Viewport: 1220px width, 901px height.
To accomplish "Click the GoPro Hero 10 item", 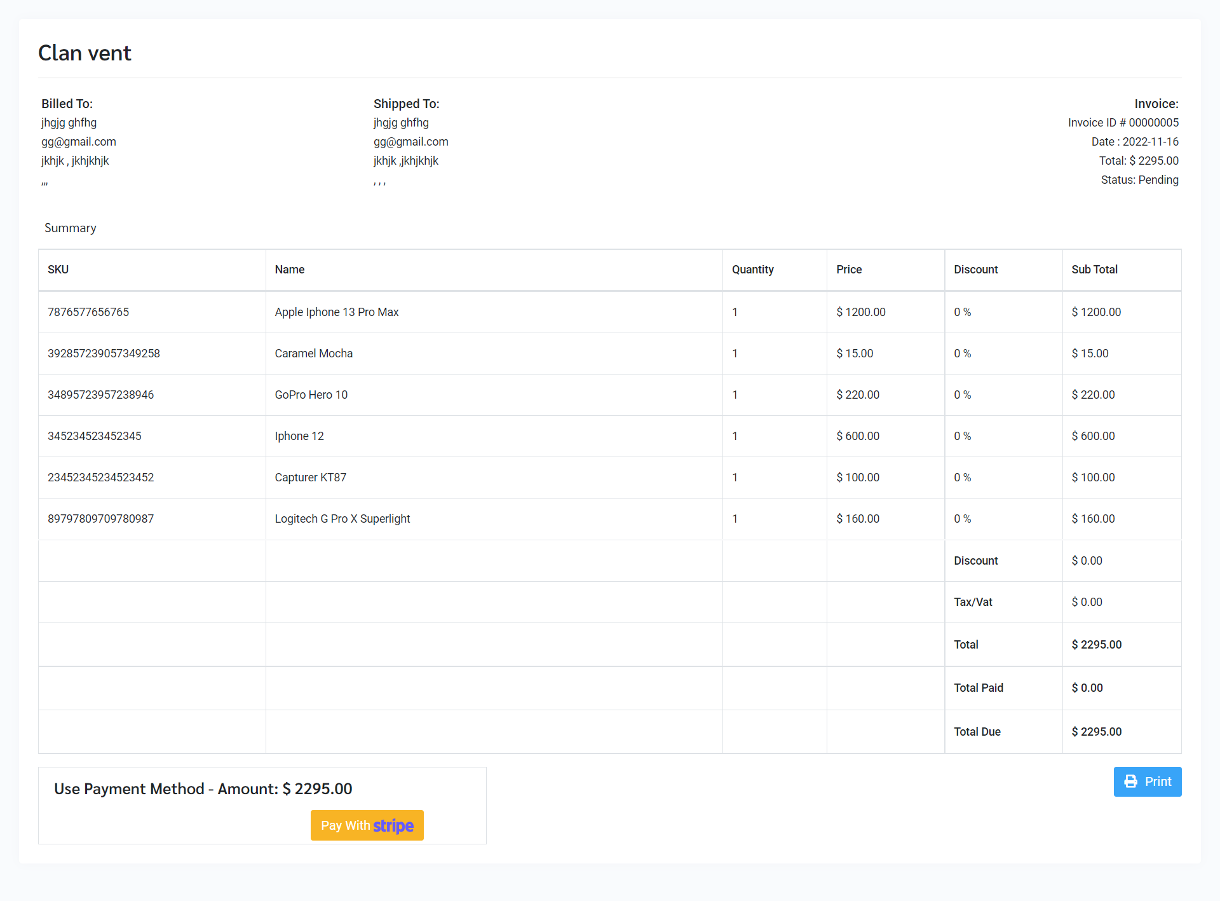I will tap(311, 395).
